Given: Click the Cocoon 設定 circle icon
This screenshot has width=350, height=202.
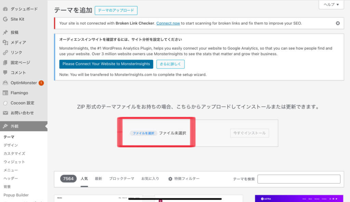Looking at the screenshot, I should (x=5, y=103).
